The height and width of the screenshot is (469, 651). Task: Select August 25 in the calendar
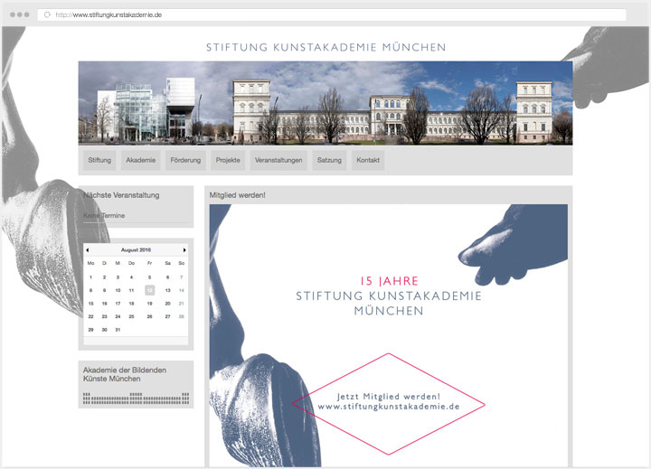pyautogui.click(x=131, y=316)
